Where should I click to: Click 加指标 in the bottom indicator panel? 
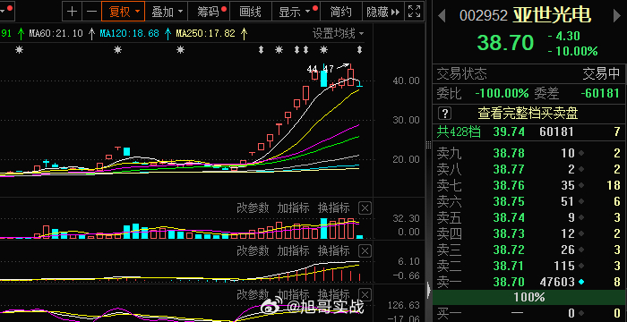[294, 295]
